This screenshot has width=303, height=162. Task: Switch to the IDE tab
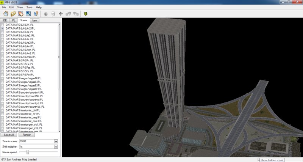pos(5,20)
